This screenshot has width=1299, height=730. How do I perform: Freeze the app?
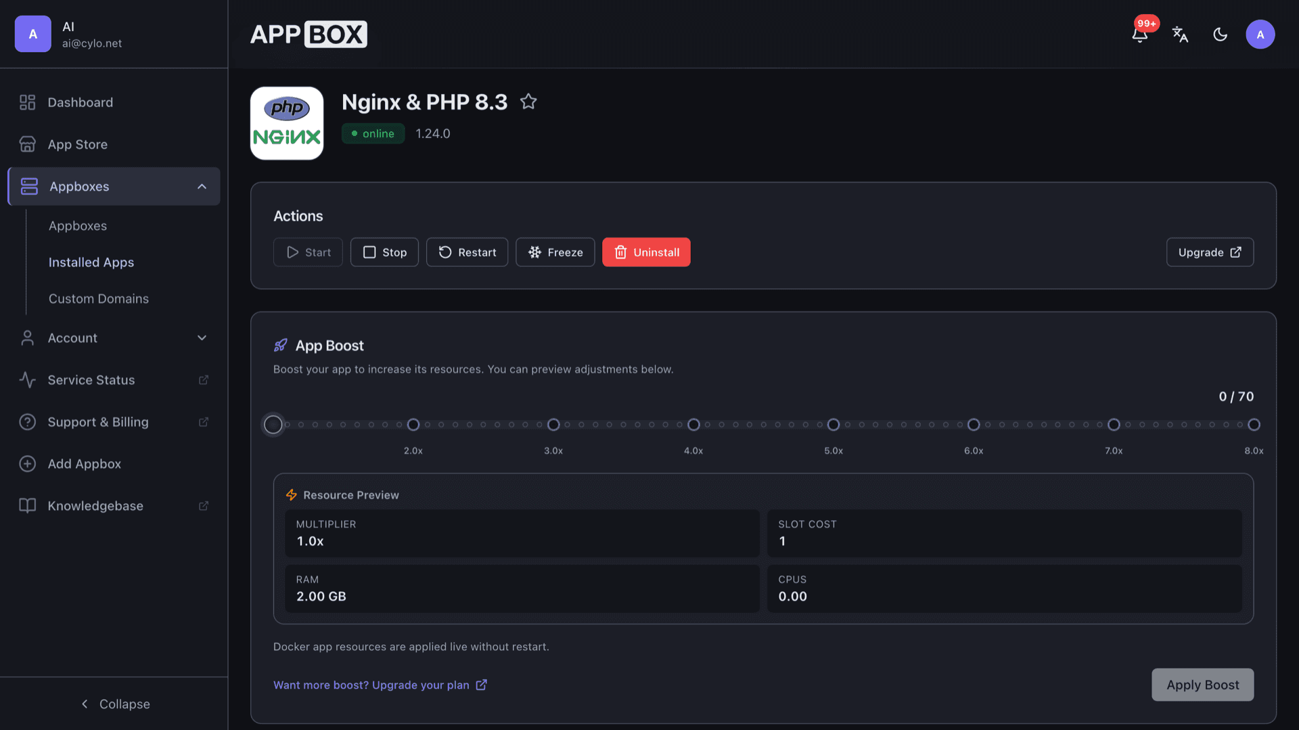click(x=555, y=252)
